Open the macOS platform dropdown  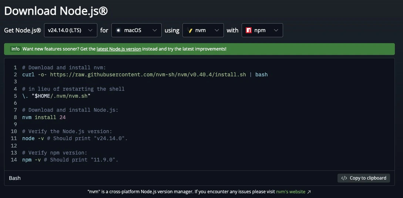(137, 30)
